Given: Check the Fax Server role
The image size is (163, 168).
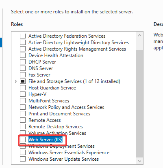Looking at the screenshot, I should click(23, 75).
